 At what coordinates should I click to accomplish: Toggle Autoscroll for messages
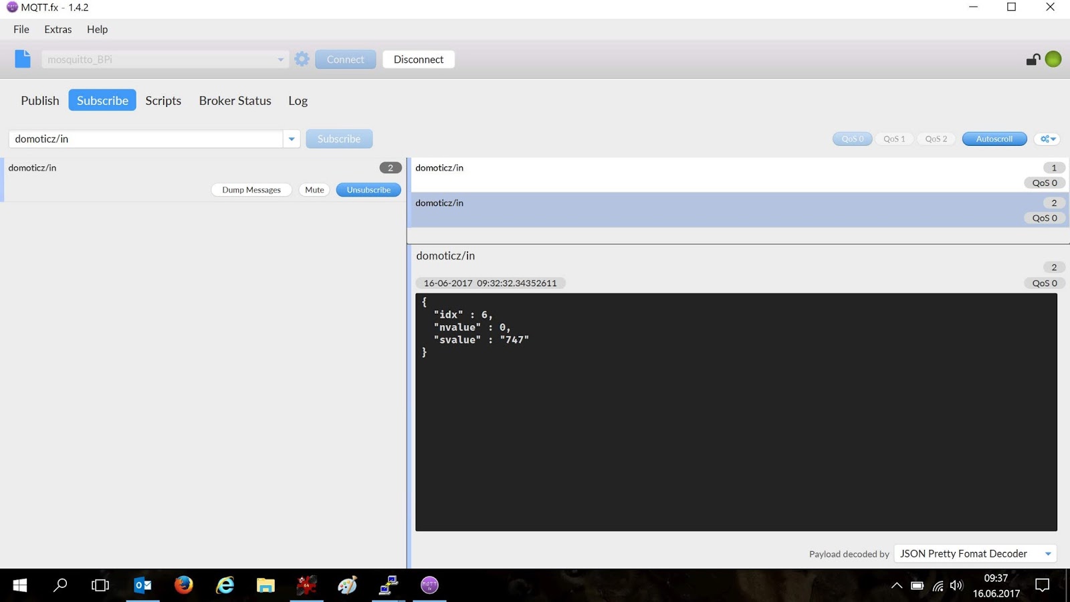tap(994, 139)
